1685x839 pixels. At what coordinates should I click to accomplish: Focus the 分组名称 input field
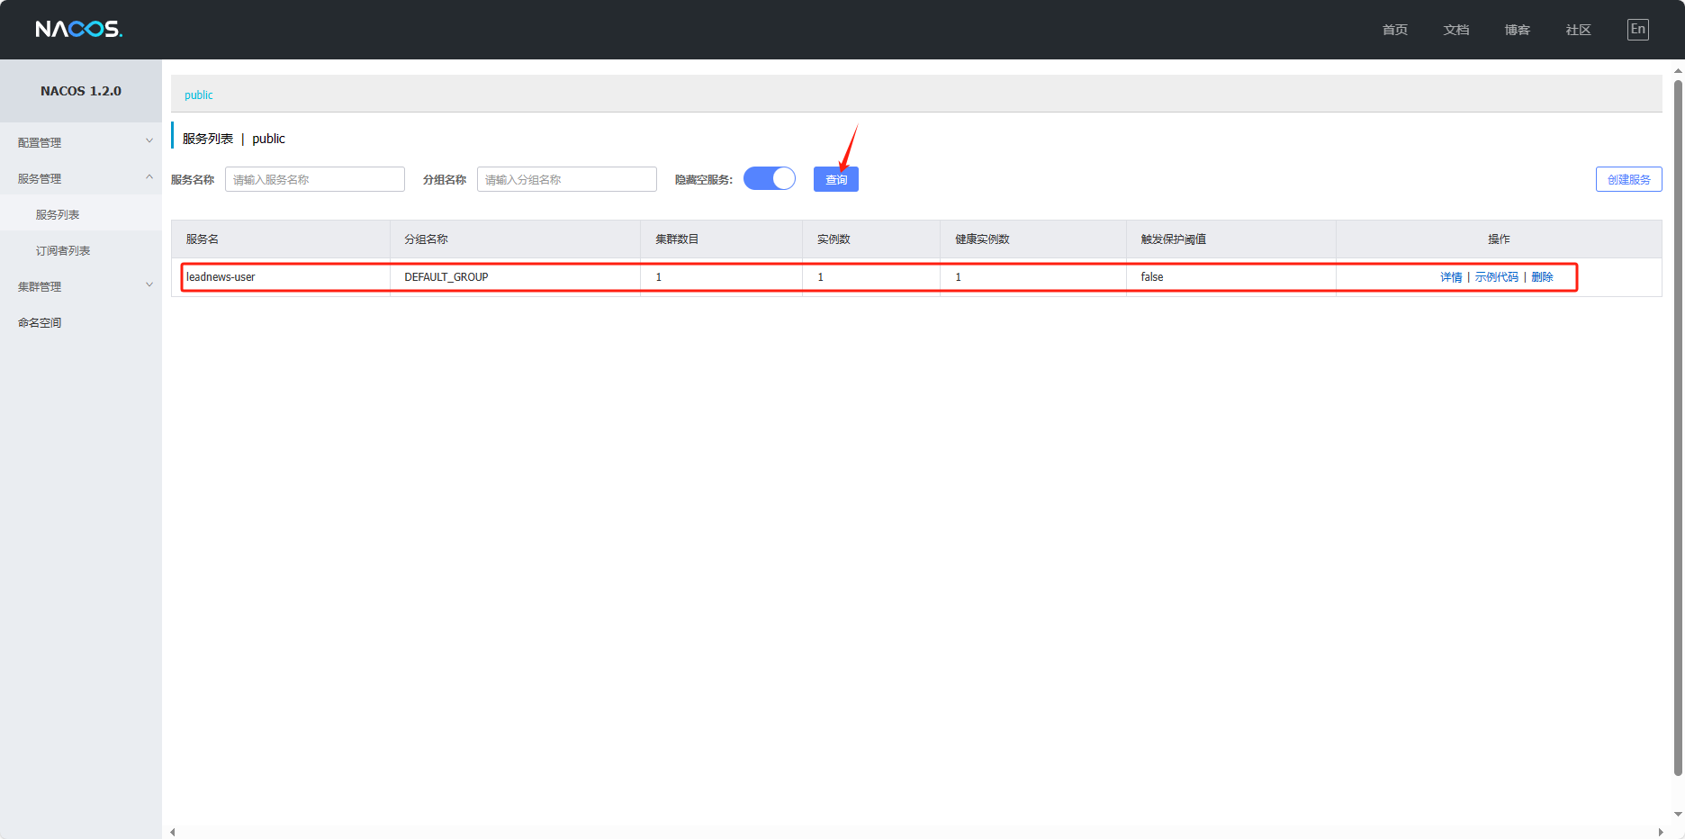point(567,179)
